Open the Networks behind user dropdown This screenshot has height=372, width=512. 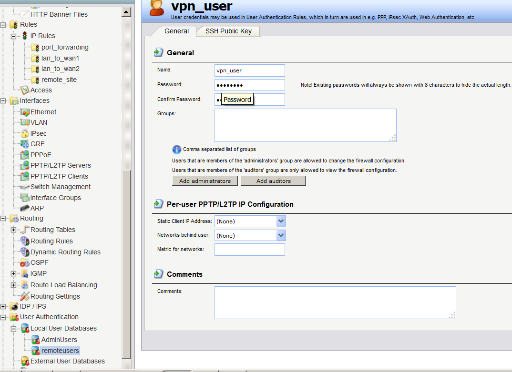tap(281, 236)
